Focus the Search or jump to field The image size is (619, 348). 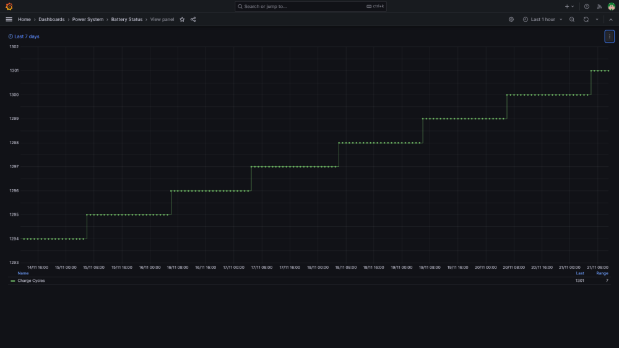pyautogui.click(x=311, y=6)
